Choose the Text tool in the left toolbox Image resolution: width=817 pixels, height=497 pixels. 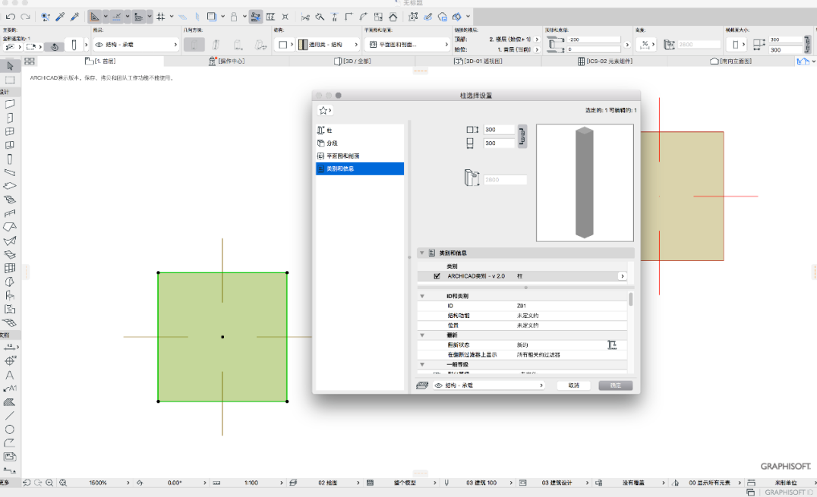click(x=9, y=375)
